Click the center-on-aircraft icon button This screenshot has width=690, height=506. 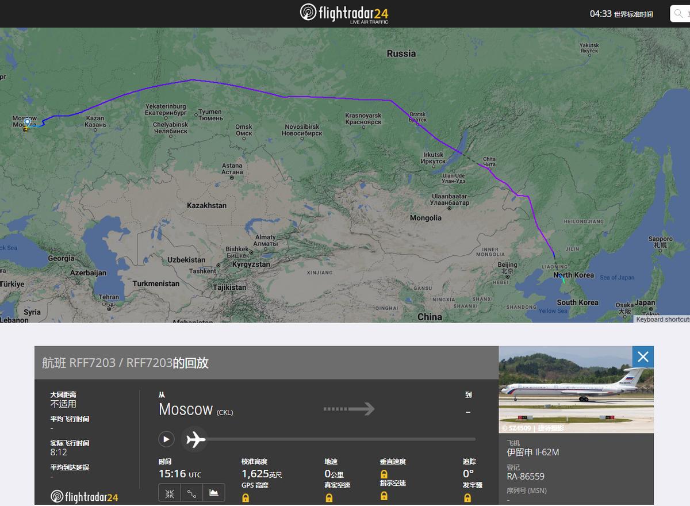click(x=170, y=493)
